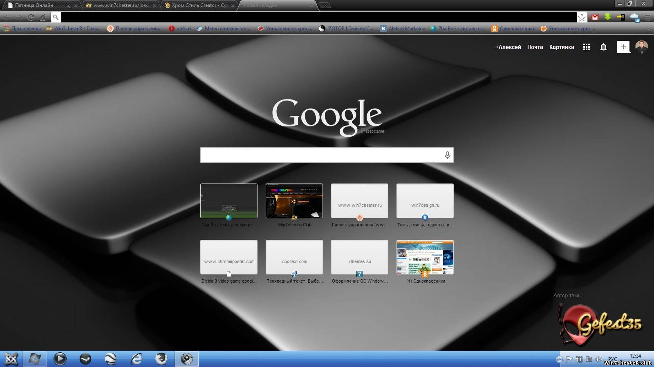Go back using the back arrow
The width and height of the screenshot is (654, 367).
pyautogui.click(x=7, y=17)
